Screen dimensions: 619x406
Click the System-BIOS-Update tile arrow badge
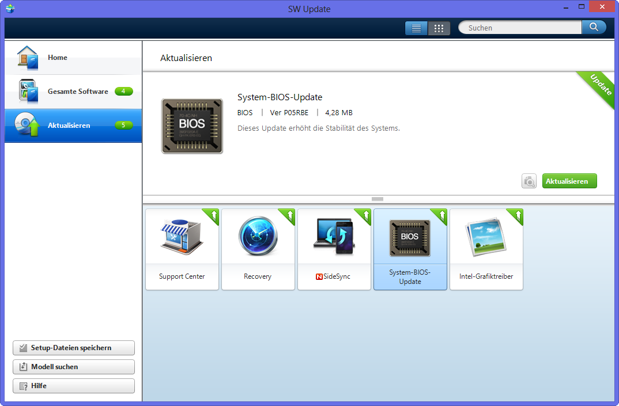[440, 215]
